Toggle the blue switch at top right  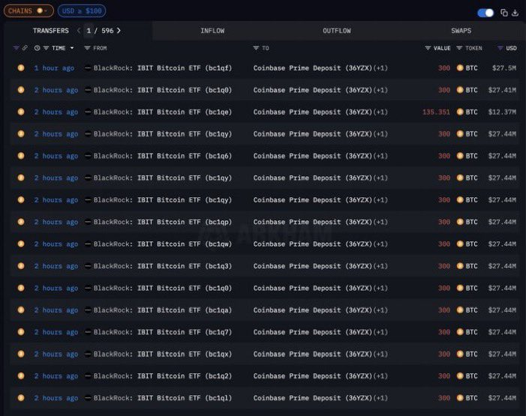[x=485, y=13]
